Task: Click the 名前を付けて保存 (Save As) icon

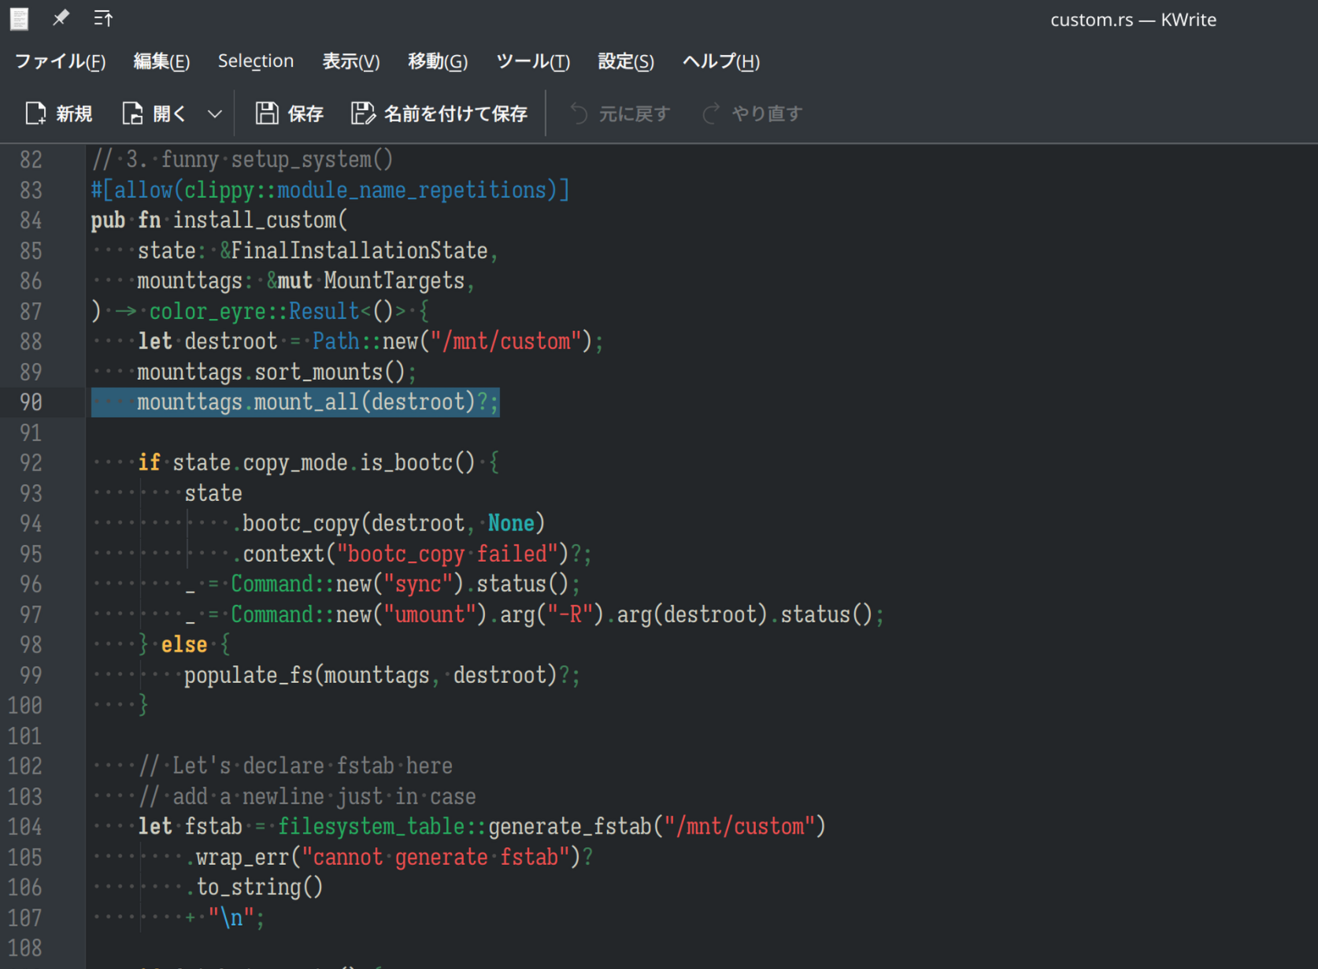Action: pyautogui.click(x=362, y=113)
